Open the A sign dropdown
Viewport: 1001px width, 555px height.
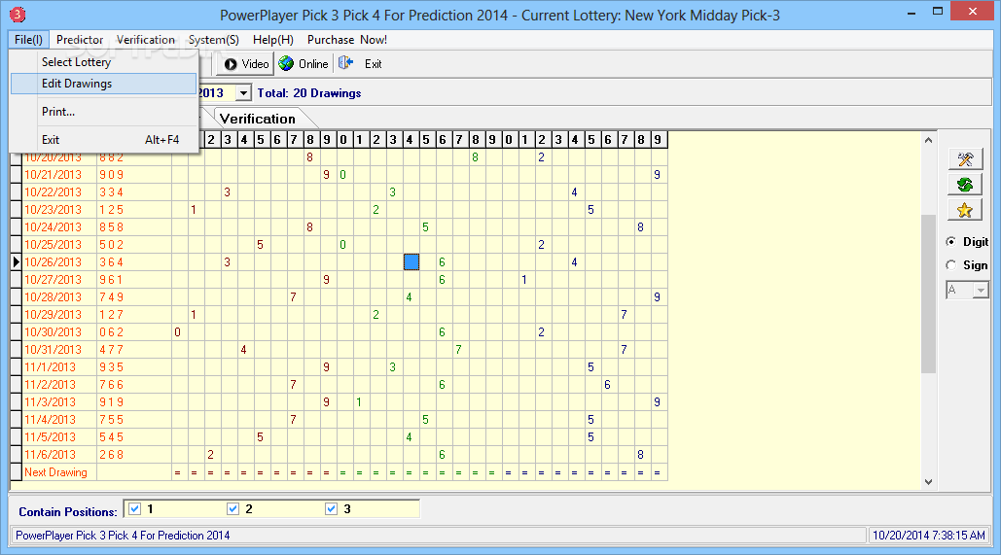coord(980,291)
